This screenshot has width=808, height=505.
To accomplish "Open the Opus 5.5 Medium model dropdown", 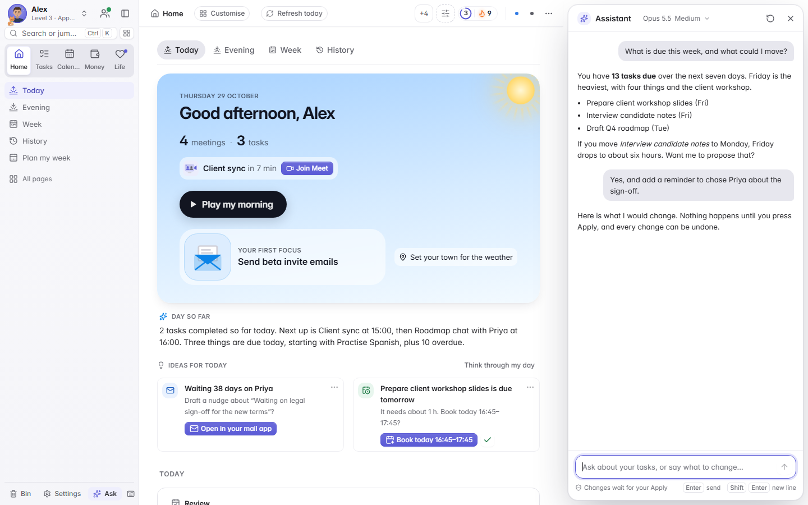I will click(676, 19).
